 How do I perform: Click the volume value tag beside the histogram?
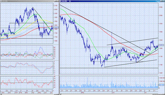coord(161,85)
